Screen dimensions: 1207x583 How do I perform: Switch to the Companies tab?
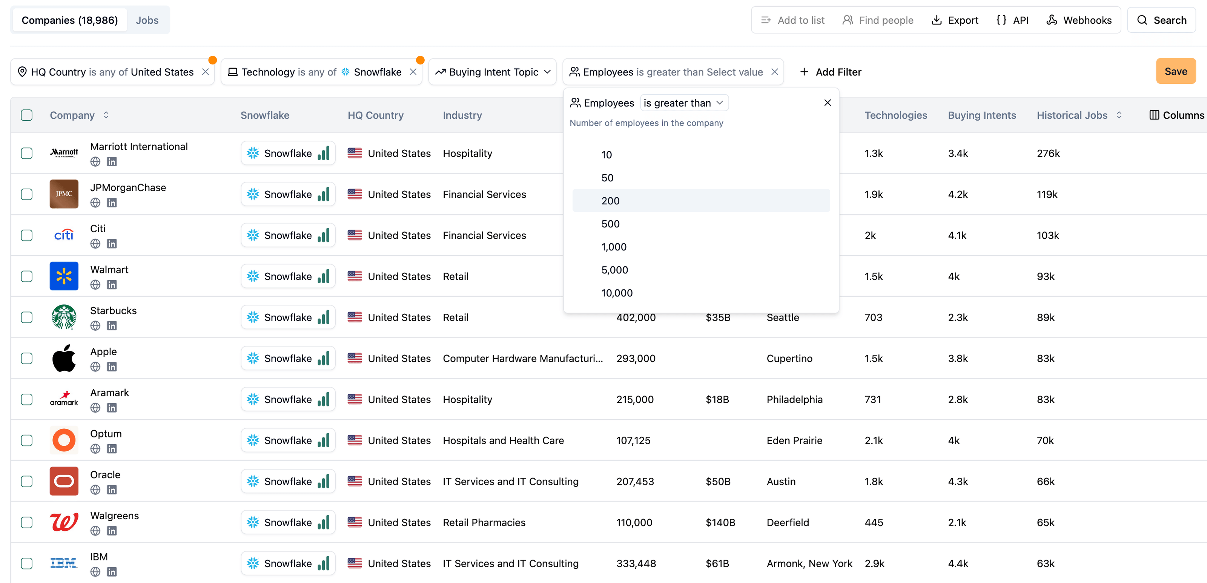70,20
